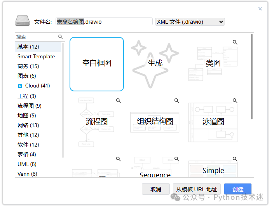Select the 商务 (15) category

point(38,66)
